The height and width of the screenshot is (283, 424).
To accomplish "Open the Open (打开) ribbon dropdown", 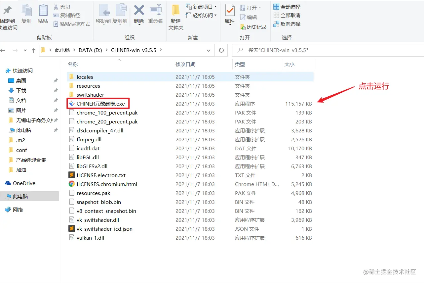I will pyautogui.click(x=251, y=7).
